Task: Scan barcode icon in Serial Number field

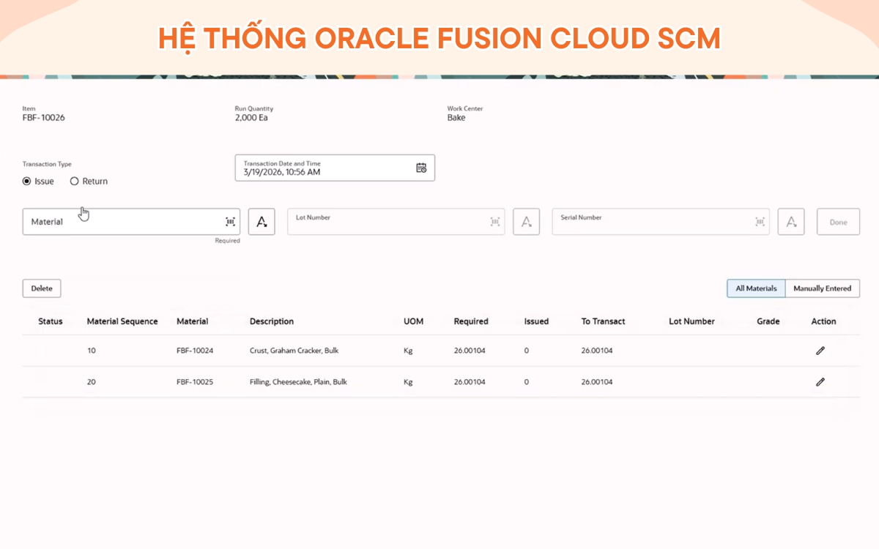Action: point(760,222)
